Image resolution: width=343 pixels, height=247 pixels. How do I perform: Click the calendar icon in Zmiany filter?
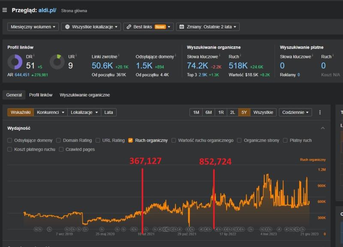182,27
